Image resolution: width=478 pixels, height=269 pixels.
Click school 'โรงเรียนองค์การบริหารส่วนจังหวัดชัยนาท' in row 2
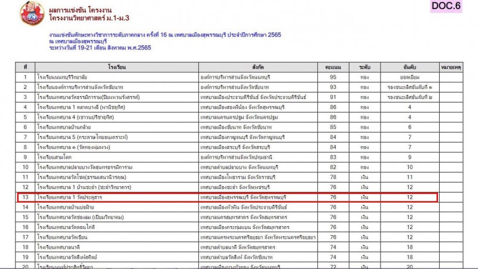[80, 87]
